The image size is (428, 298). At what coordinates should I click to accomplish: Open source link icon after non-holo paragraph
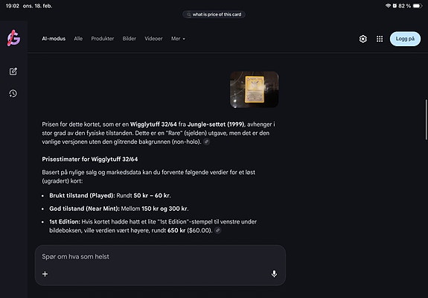pos(207,142)
